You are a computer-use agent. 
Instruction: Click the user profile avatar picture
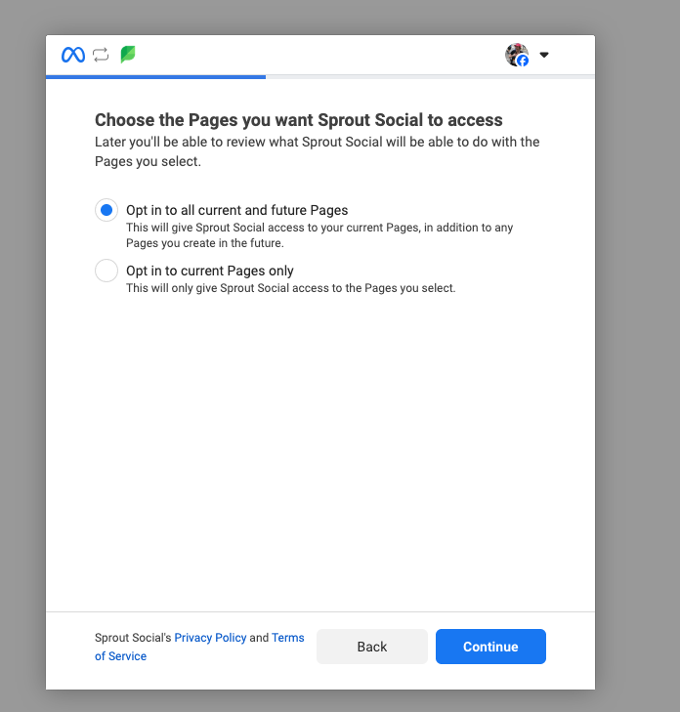tap(517, 55)
